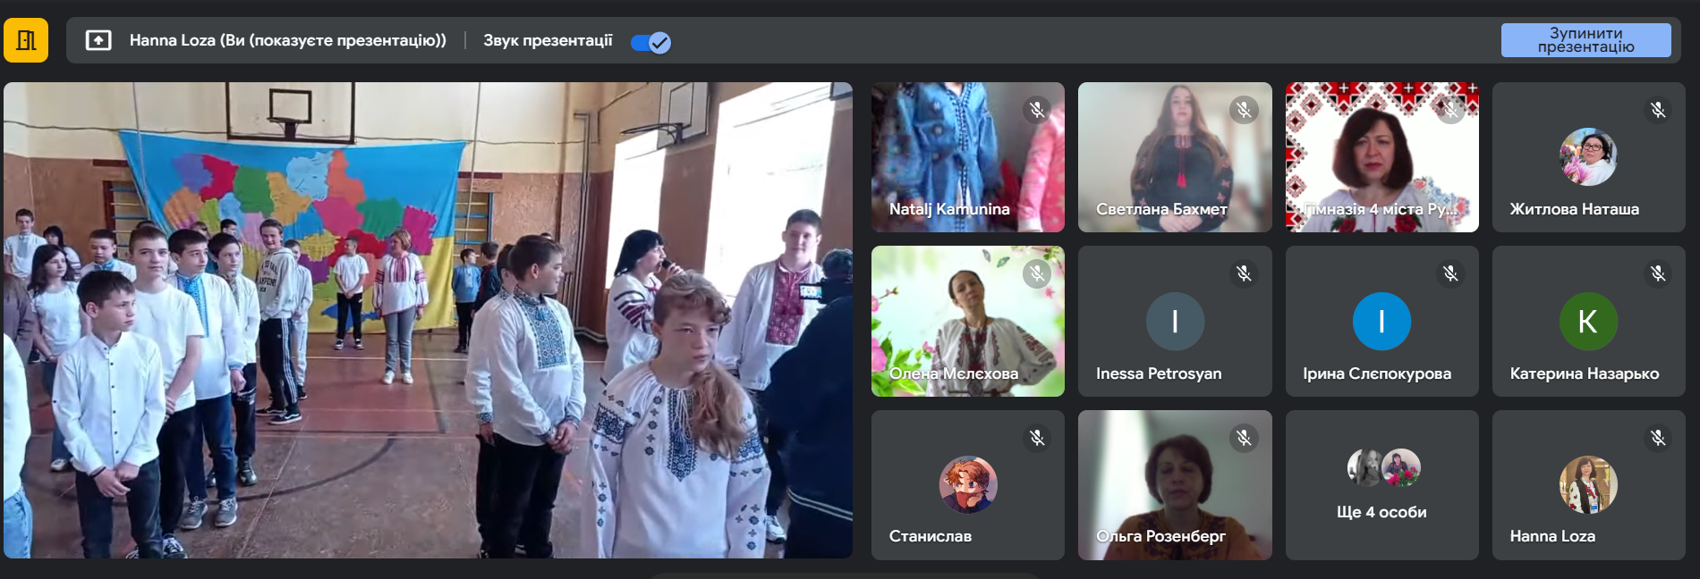The width and height of the screenshot is (1700, 579).
Task: Expand the Ще 4 особи participants tile
Action: [x=1381, y=485]
